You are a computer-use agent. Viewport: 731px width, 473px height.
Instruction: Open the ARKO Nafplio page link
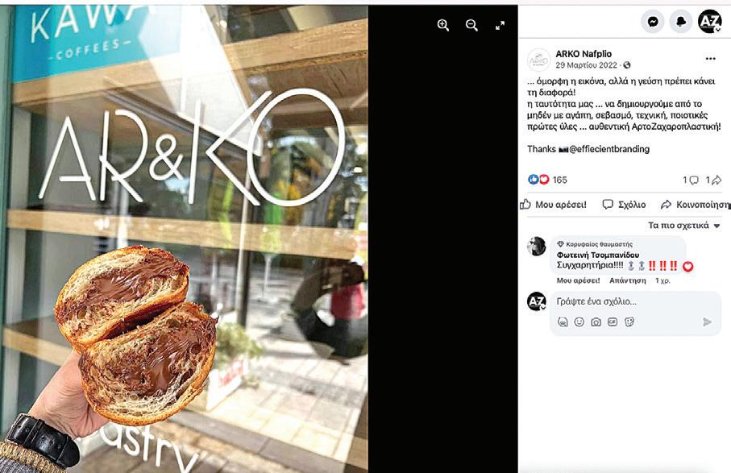584,54
